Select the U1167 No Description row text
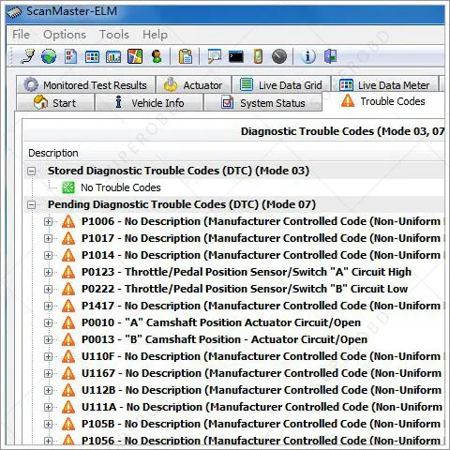 262,373
